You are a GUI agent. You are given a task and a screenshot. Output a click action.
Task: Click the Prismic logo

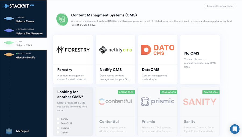point(157,101)
